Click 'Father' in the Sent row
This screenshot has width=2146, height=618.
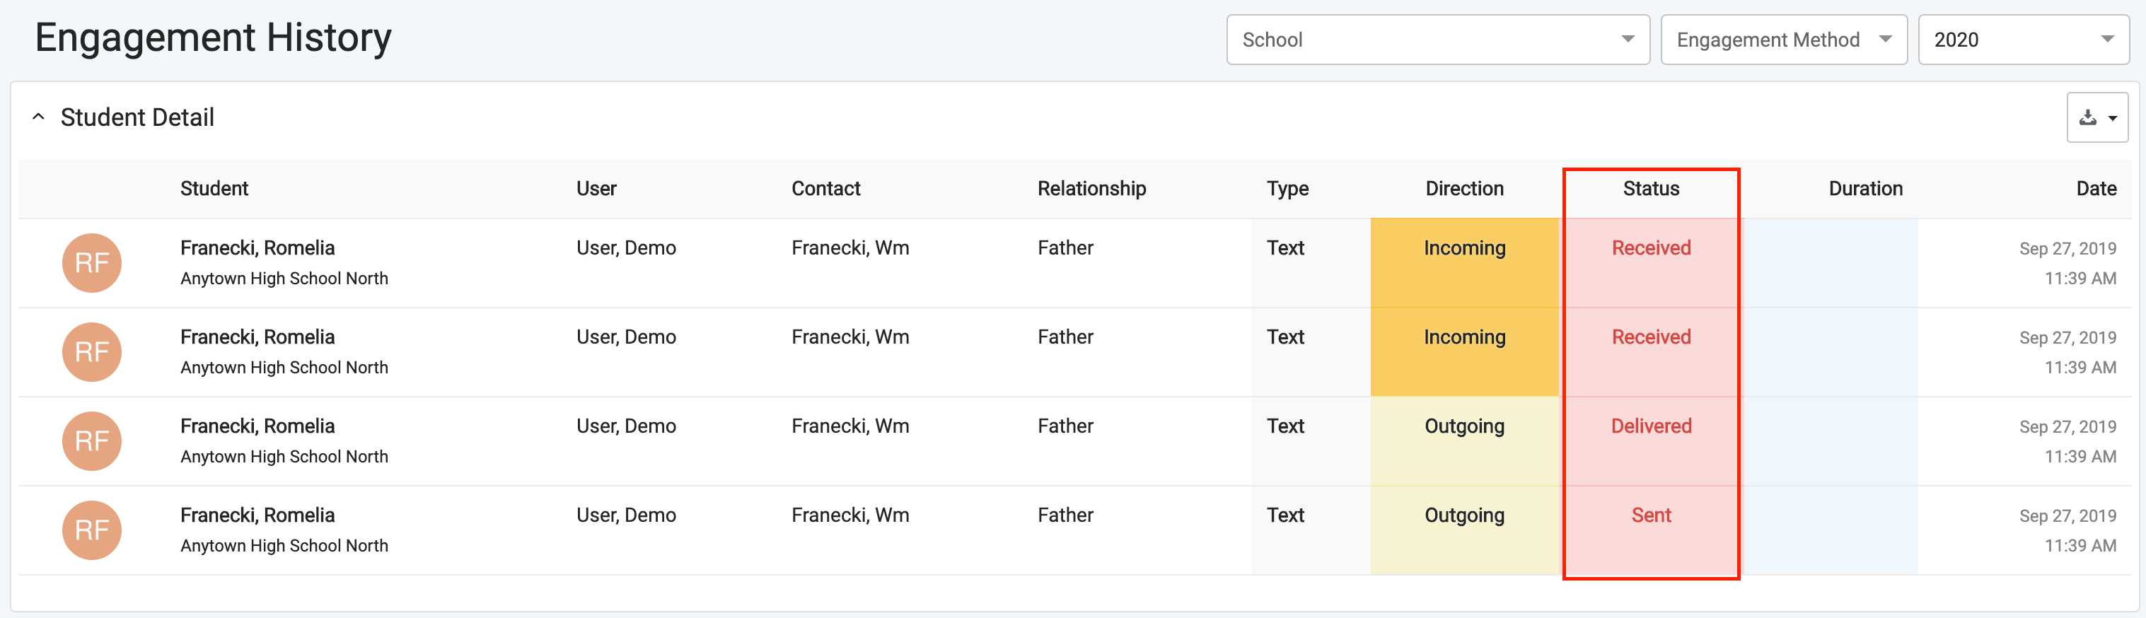1065,515
